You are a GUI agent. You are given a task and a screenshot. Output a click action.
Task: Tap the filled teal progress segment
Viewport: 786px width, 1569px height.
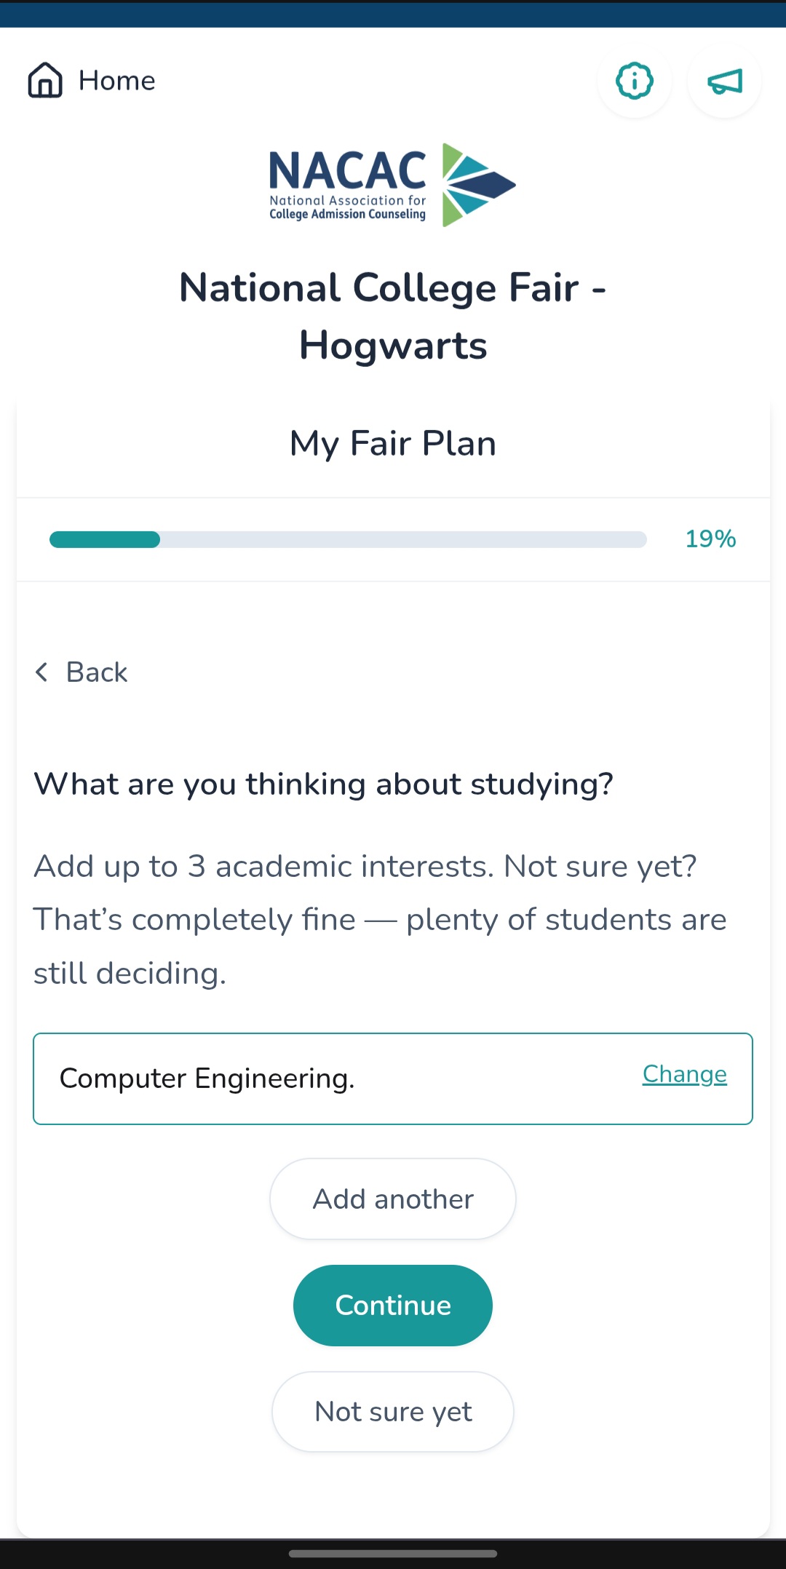(105, 539)
